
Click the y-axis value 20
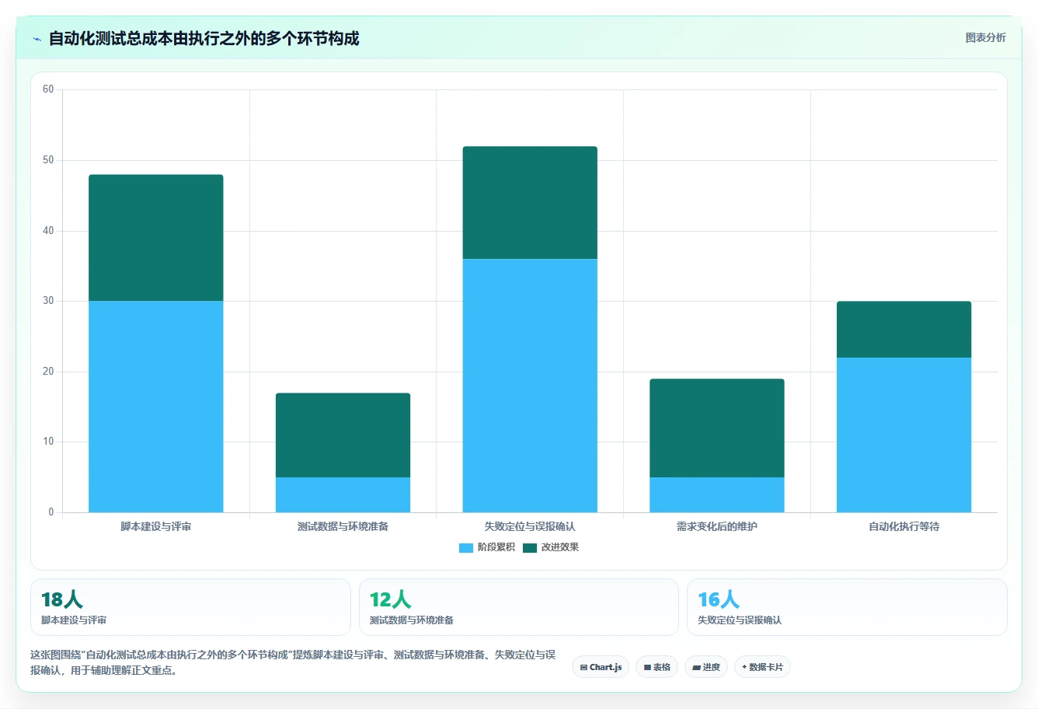48,372
